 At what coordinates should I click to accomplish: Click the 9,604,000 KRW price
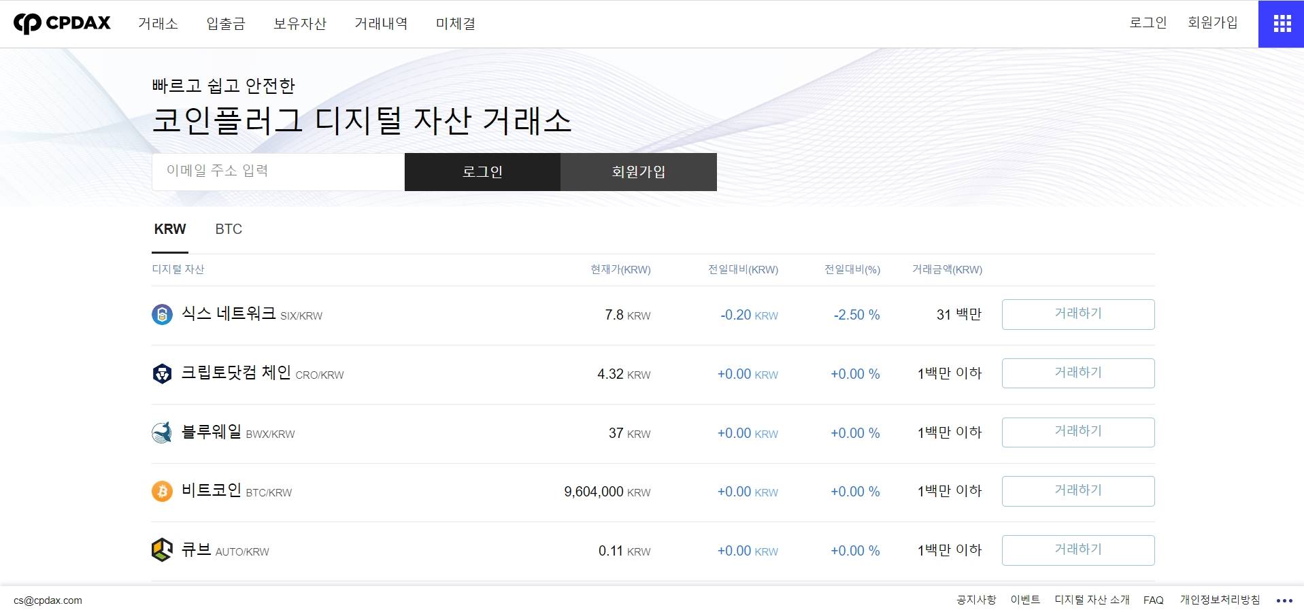click(x=607, y=492)
